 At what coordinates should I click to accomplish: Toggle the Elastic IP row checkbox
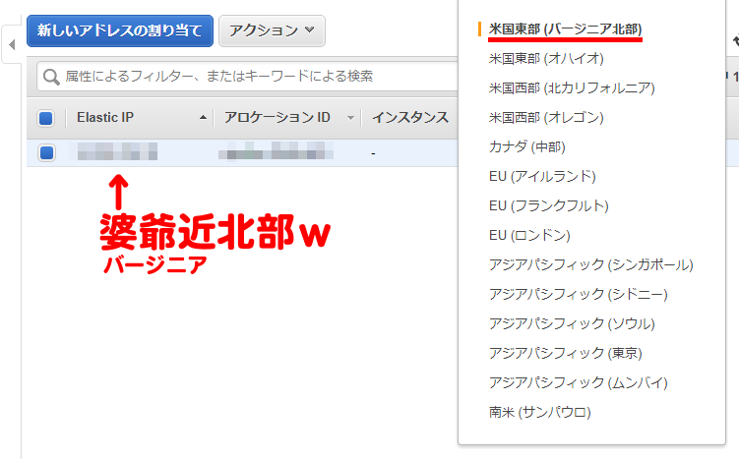point(46,153)
